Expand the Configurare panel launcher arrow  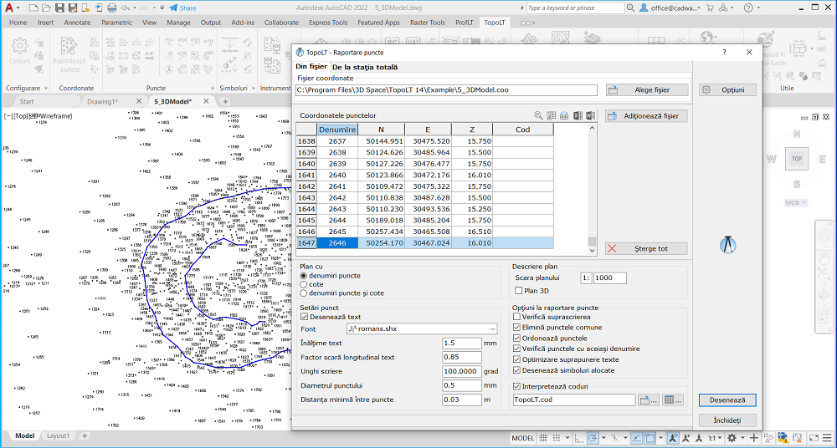(46, 88)
